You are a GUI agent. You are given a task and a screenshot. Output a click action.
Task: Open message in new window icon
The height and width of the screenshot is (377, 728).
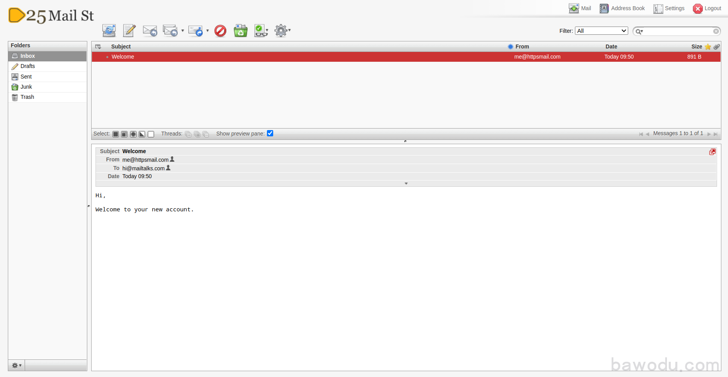(x=712, y=152)
